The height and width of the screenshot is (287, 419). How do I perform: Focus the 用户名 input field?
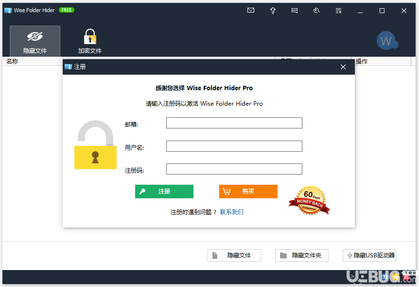point(234,146)
